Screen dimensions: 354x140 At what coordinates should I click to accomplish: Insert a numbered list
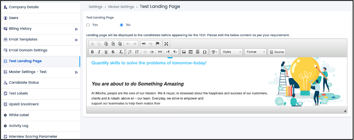(130, 52)
